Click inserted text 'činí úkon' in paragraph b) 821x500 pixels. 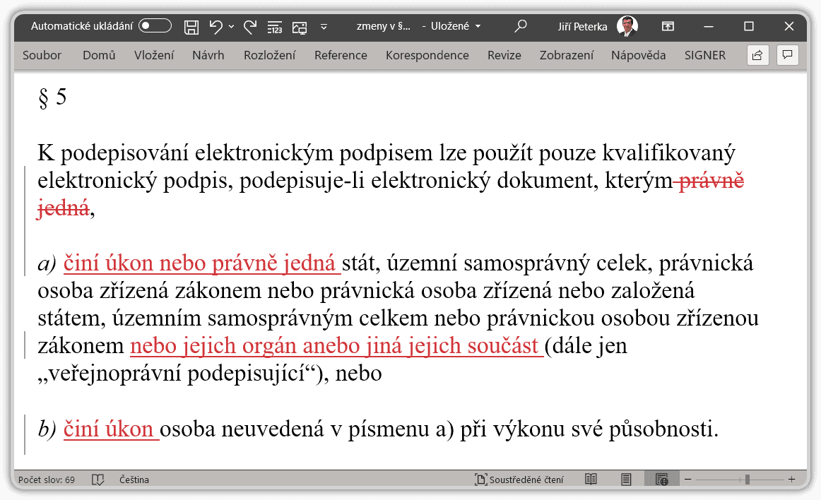point(108,429)
